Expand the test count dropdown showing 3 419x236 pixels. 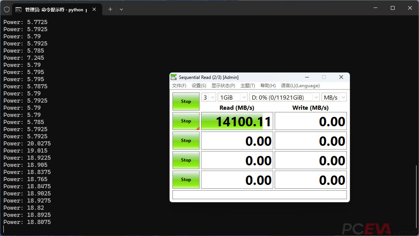pos(209,97)
